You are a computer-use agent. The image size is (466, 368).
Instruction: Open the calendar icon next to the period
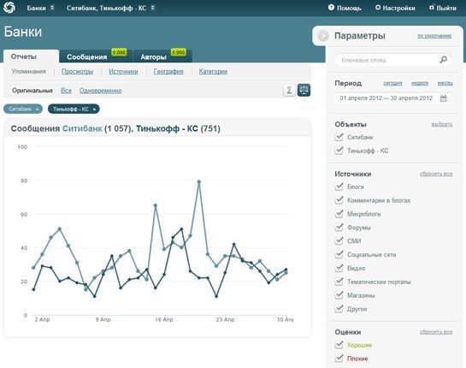coord(444,98)
